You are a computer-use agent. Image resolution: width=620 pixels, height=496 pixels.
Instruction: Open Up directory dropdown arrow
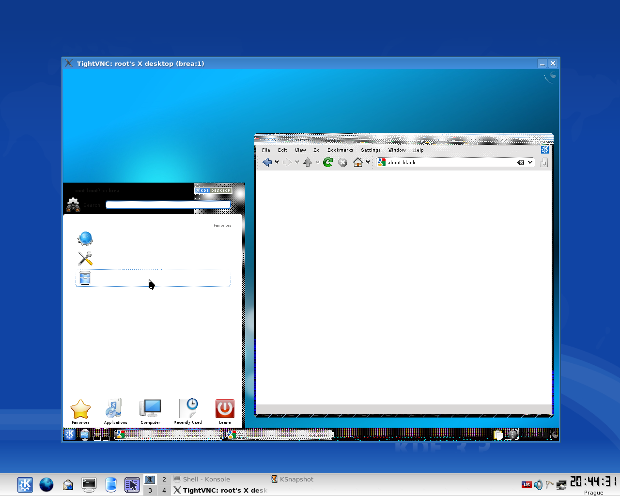click(x=317, y=162)
